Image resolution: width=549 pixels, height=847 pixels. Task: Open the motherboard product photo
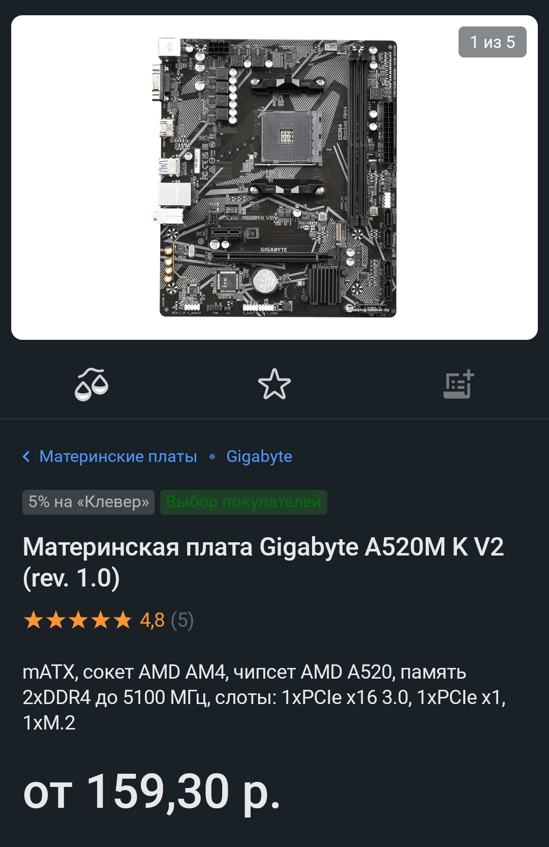coord(274,178)
